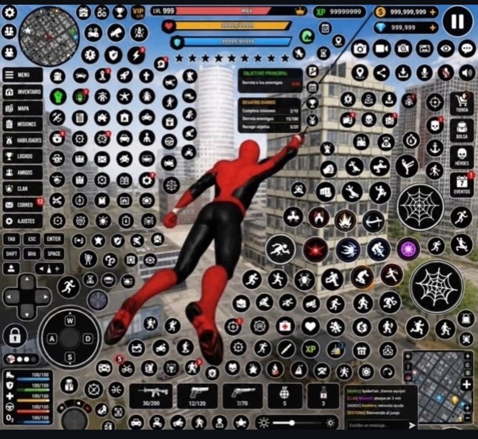
Task: Open the chat speech bubble icon
Action: (467, 49)
